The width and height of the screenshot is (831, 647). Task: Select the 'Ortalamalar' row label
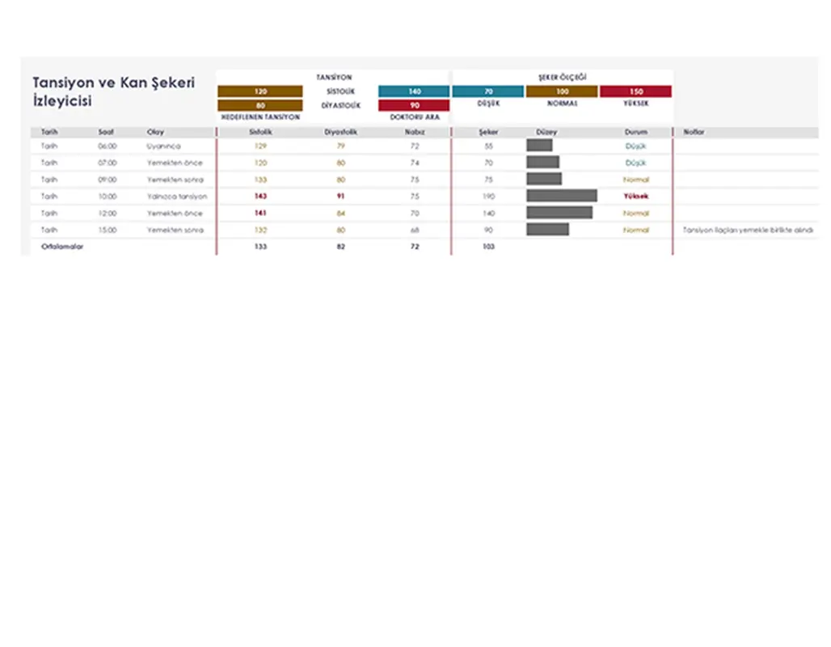click(62, 247)
